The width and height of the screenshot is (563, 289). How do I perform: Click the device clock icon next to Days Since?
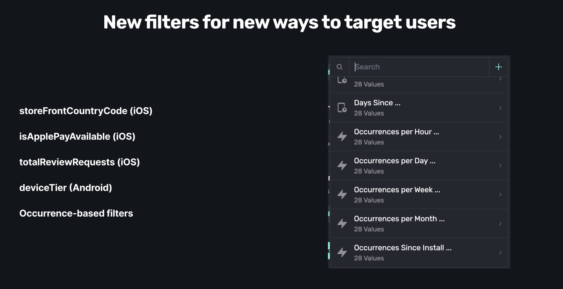[342, 107]
